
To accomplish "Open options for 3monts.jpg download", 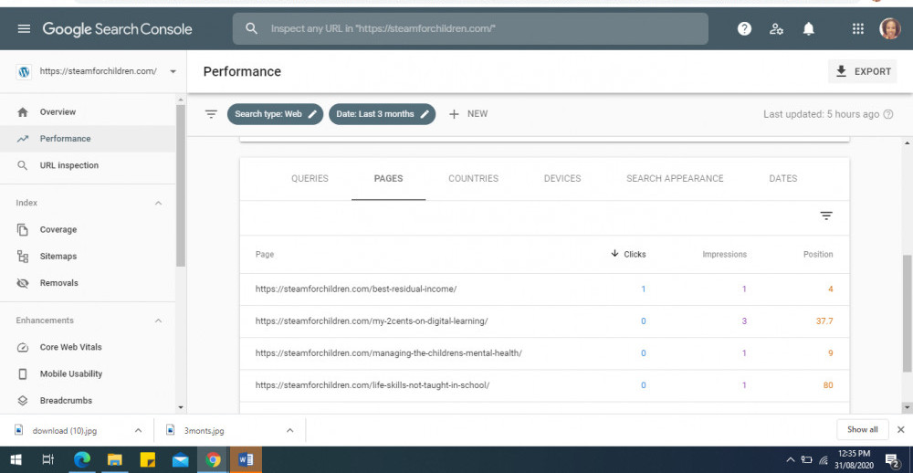I will [289, 430].
